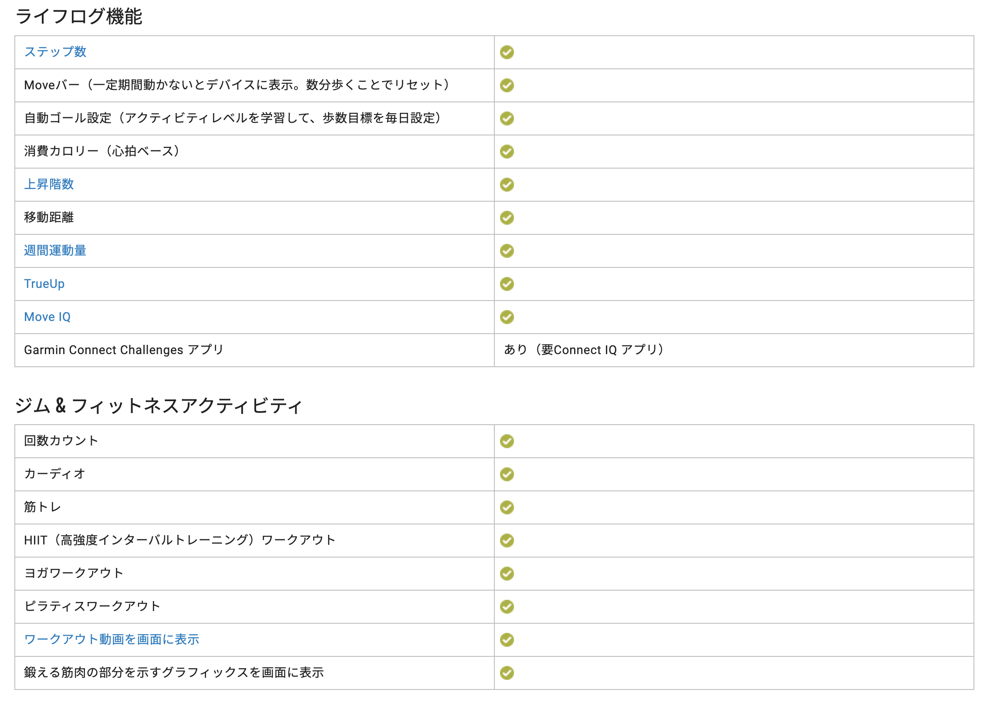Image resolution: width=987 pixels, height=703 pixels.
Task: Click the ライフログ機能 section heading
Action: tap(79, 17)
